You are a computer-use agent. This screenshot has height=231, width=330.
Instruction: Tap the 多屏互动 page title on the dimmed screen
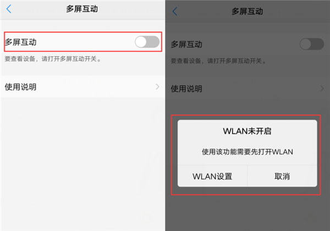(248, 12)
